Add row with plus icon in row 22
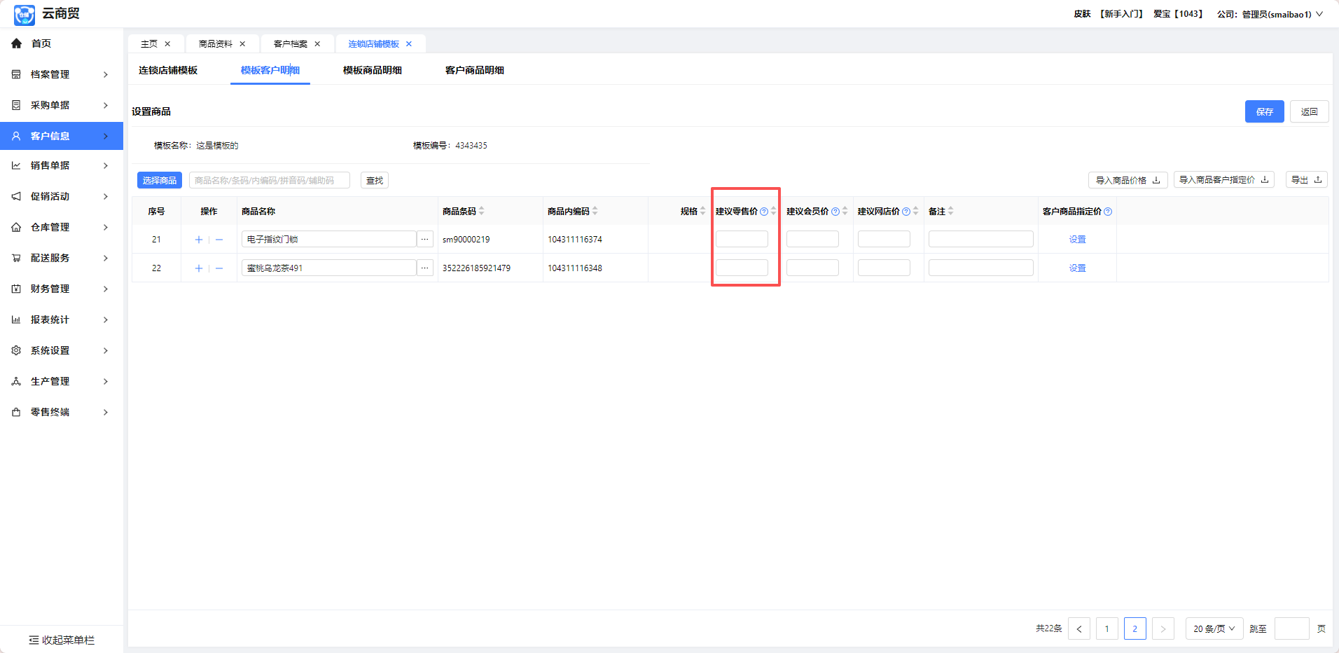Screen dimensions: 1339x653 click(199, 268)
